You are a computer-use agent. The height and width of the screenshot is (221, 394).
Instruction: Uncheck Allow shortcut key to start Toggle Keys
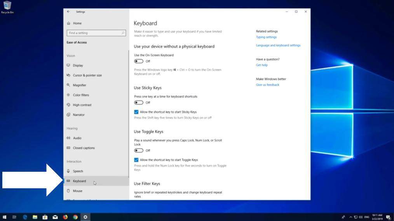pos(136,160)
